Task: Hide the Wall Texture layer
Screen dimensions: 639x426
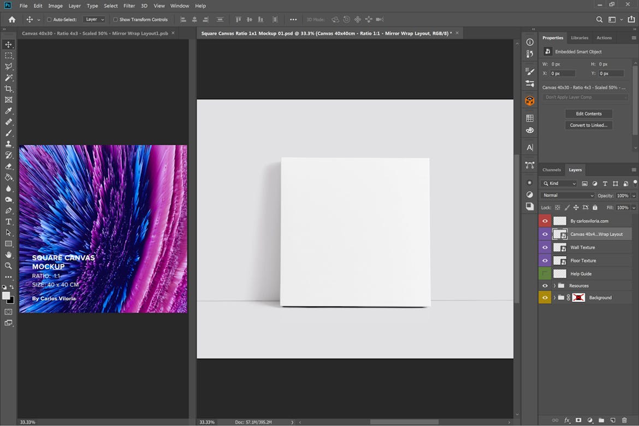Action: (x=545, y=247)
